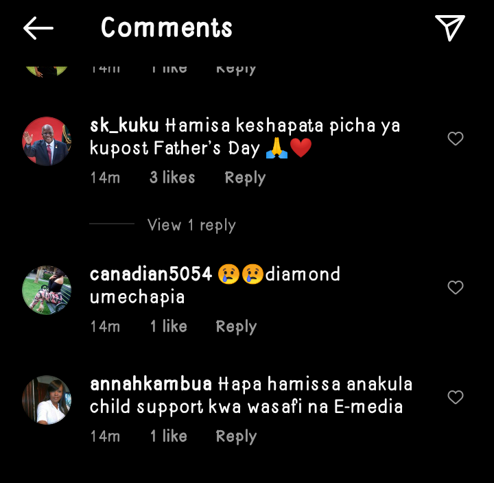Image resolution: width=494 pixels, height=483 pixels.
Task: Reply to canadian5054's diamond comment
Action: (x=236, y=327)
